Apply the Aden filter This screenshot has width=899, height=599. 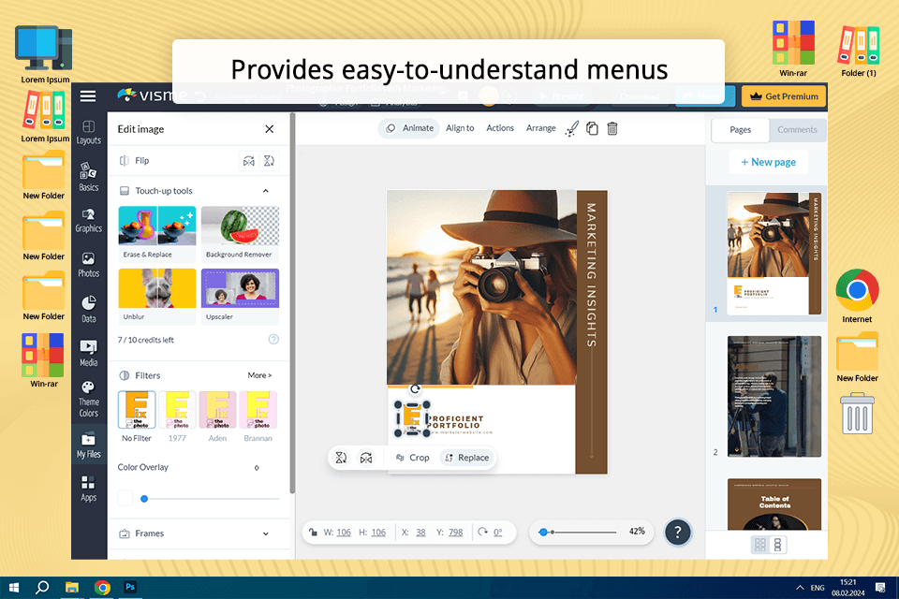(217, 416)
